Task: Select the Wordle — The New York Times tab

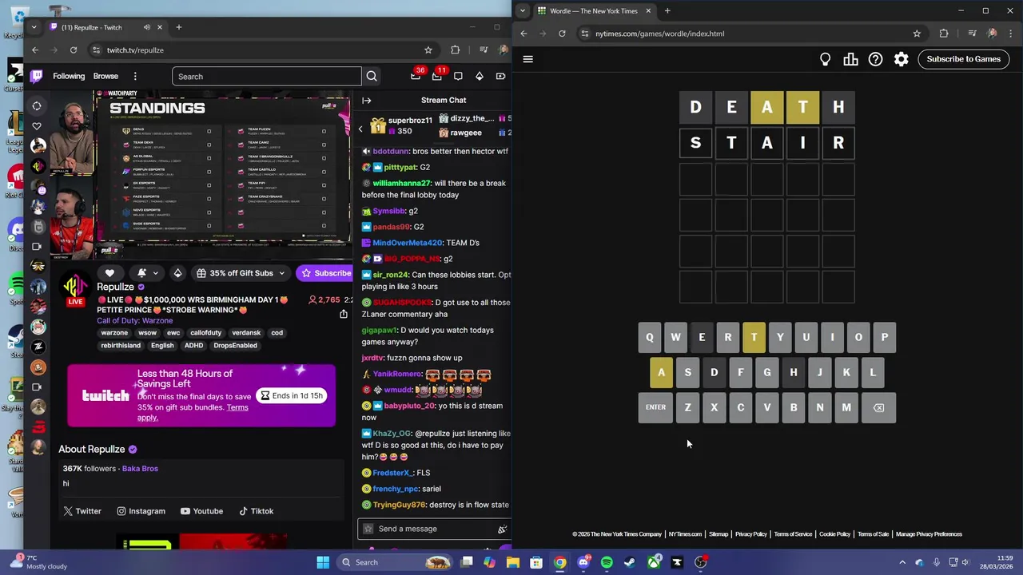Action: pos(594,11)
